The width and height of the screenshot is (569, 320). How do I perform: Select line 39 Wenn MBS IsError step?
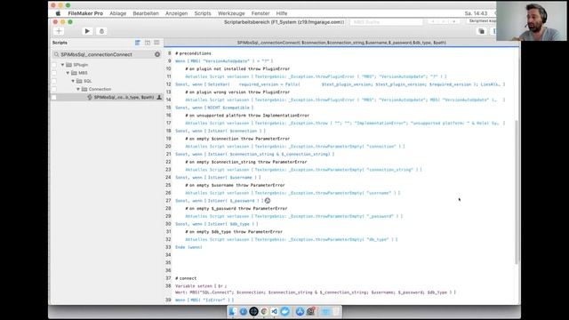coord(204,300)
